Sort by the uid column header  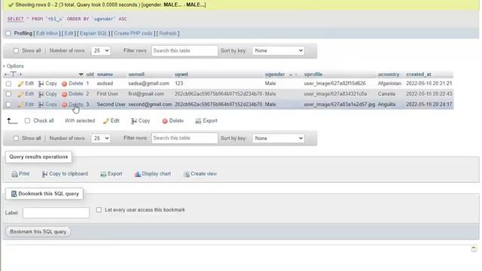90,75
